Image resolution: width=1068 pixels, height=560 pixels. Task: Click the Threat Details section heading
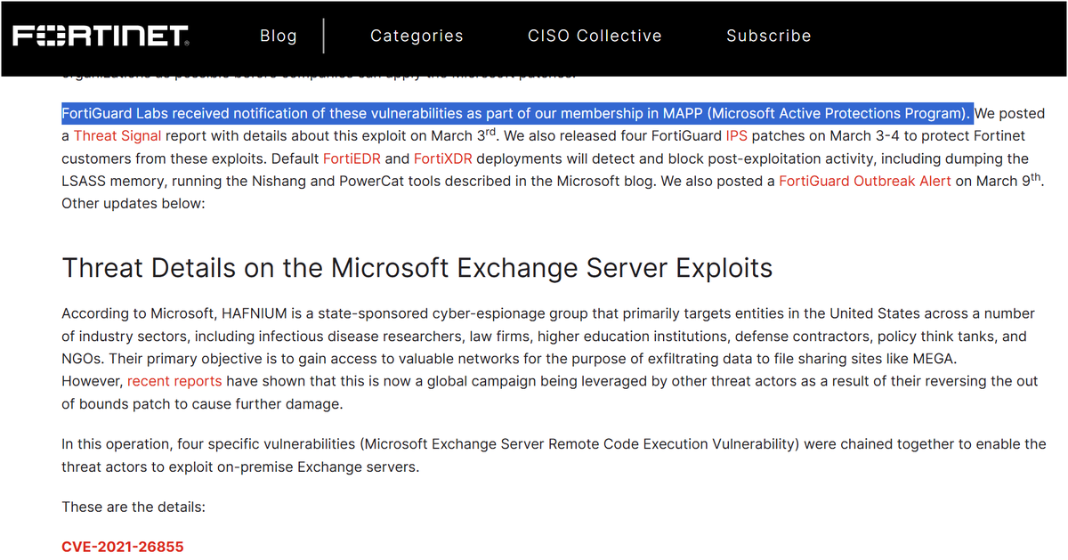click(417, 267)
